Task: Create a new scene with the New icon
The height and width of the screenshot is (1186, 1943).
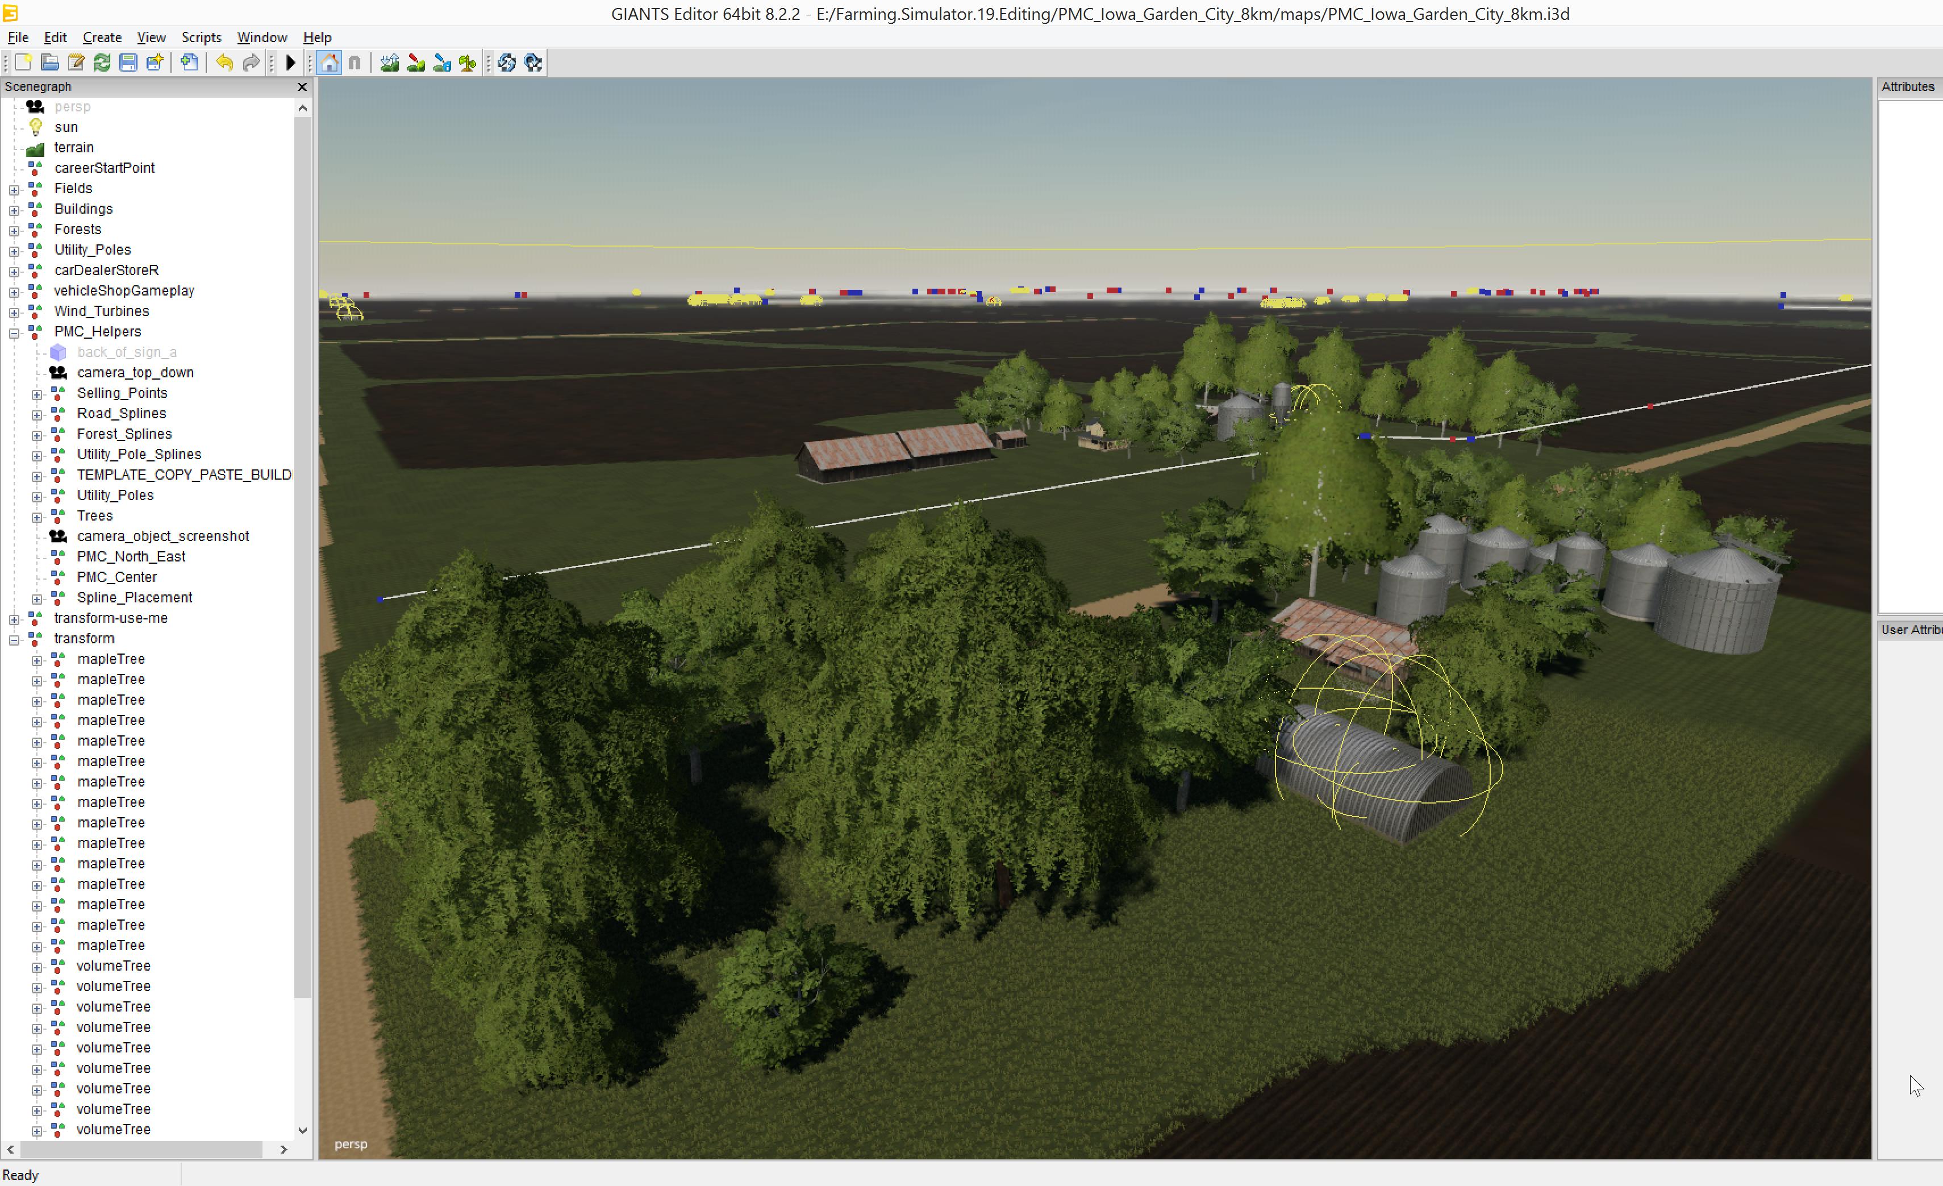Action: point(23,63)
